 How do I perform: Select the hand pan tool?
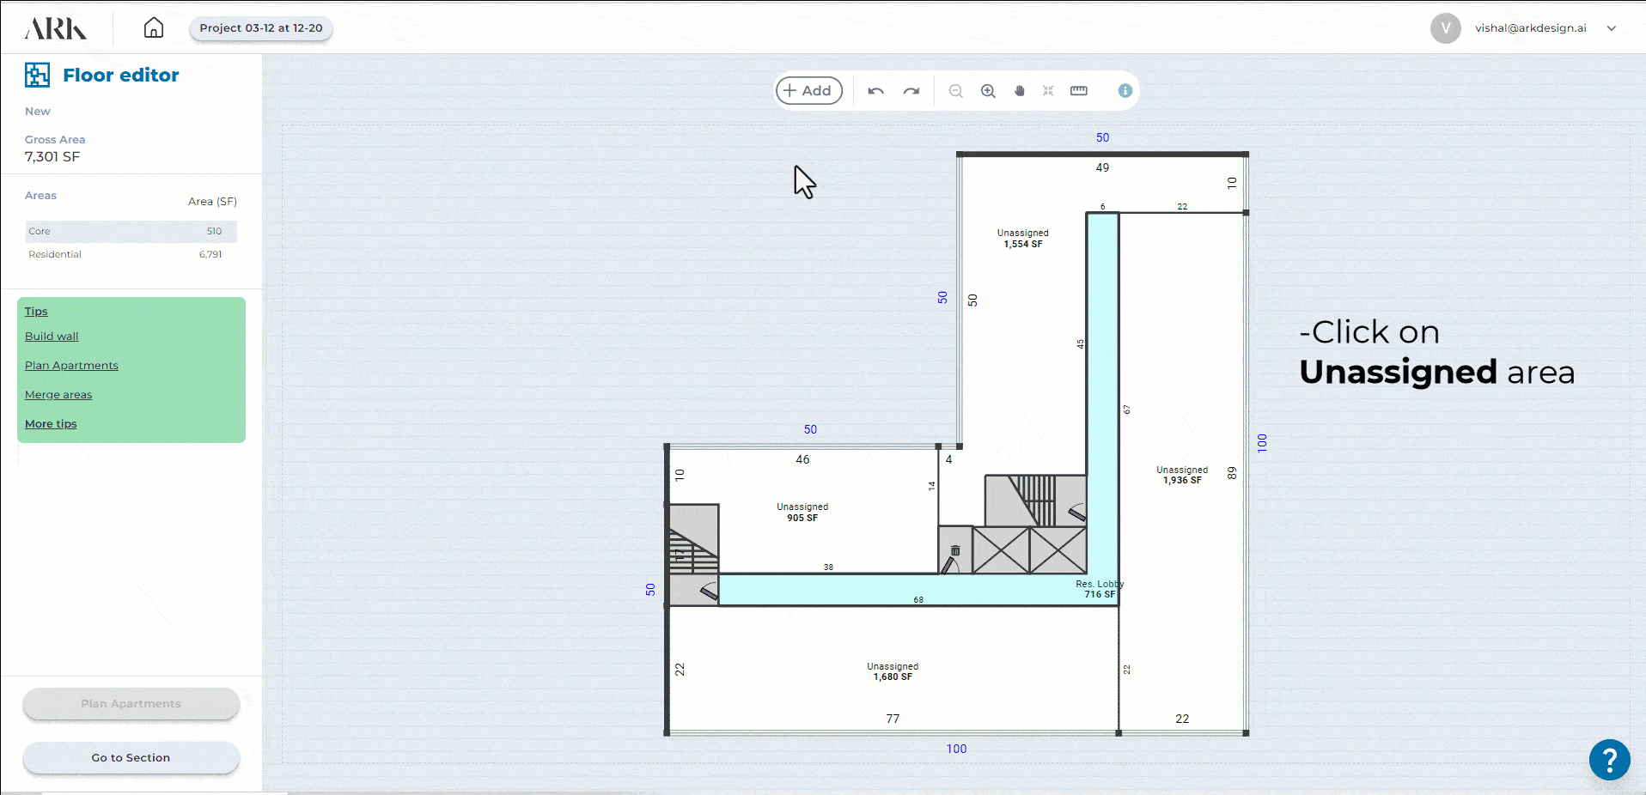(x=1020, y=91)
